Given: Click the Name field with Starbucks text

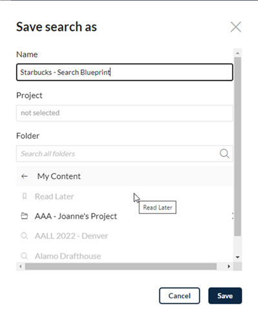Looking at the screenshot, I should point(124,72).
